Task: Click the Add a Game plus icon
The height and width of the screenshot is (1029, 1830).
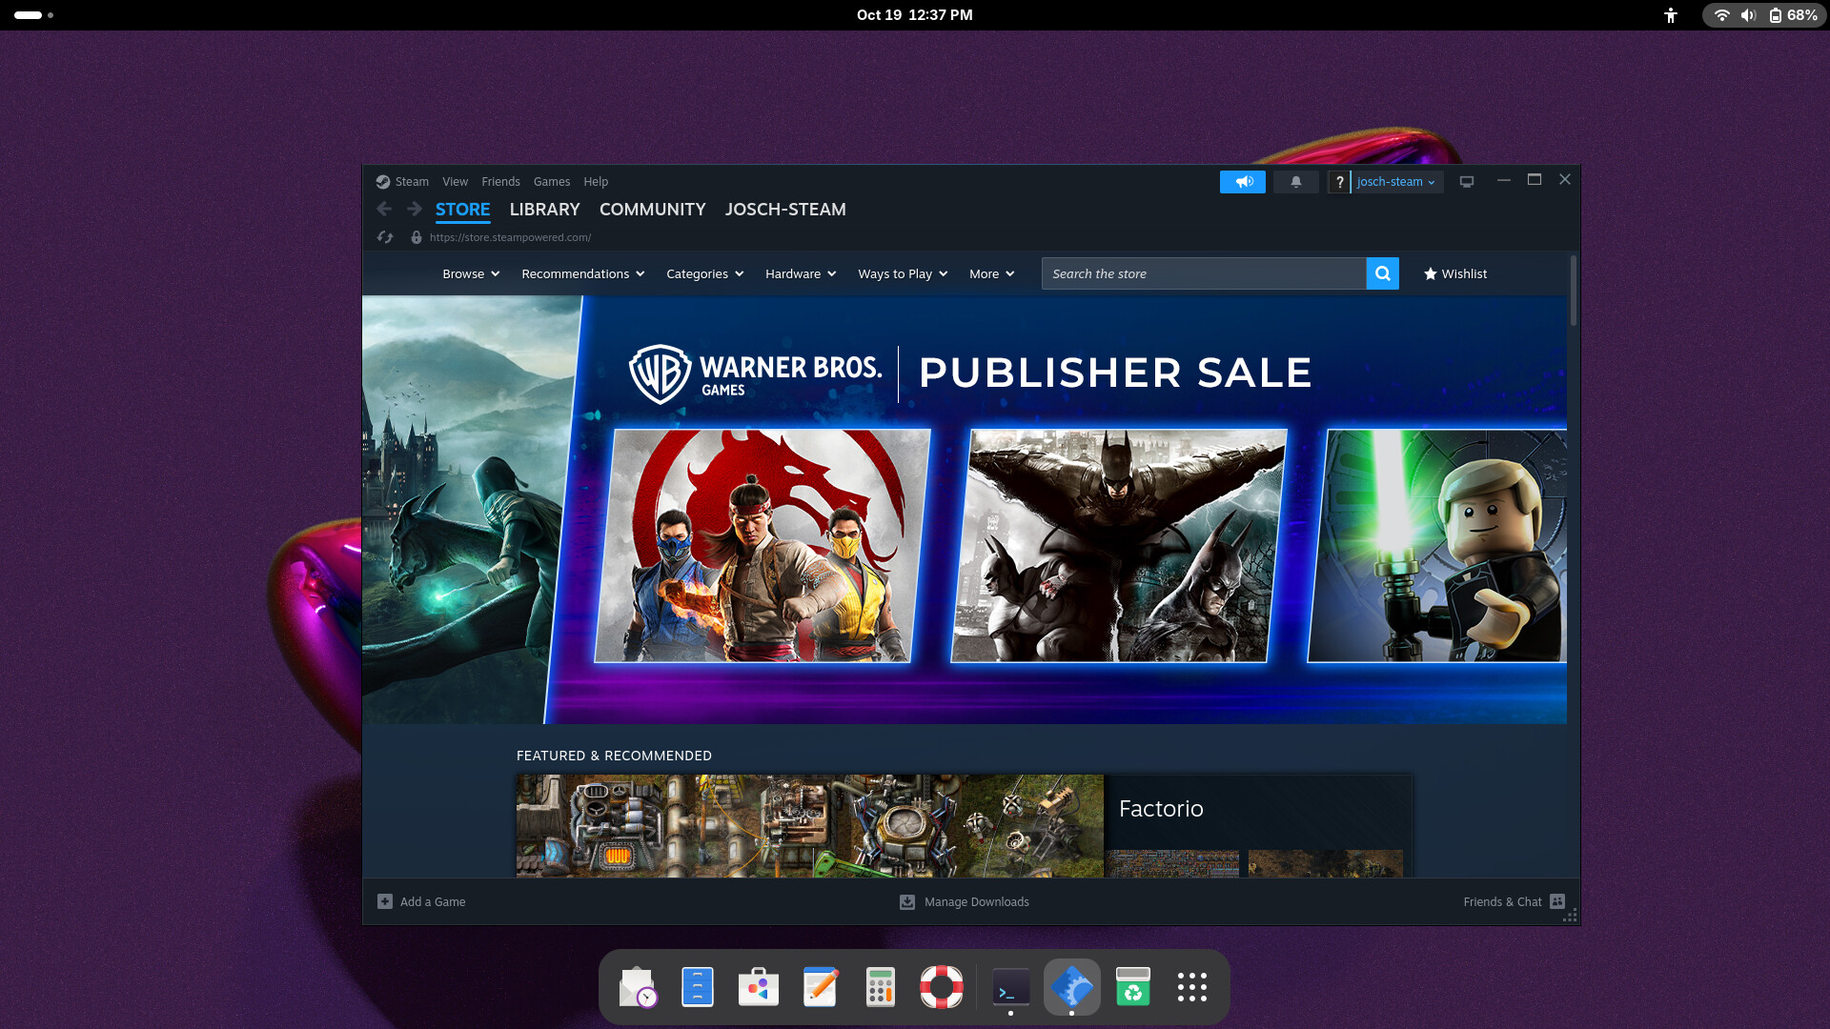Action: (385, 901)
